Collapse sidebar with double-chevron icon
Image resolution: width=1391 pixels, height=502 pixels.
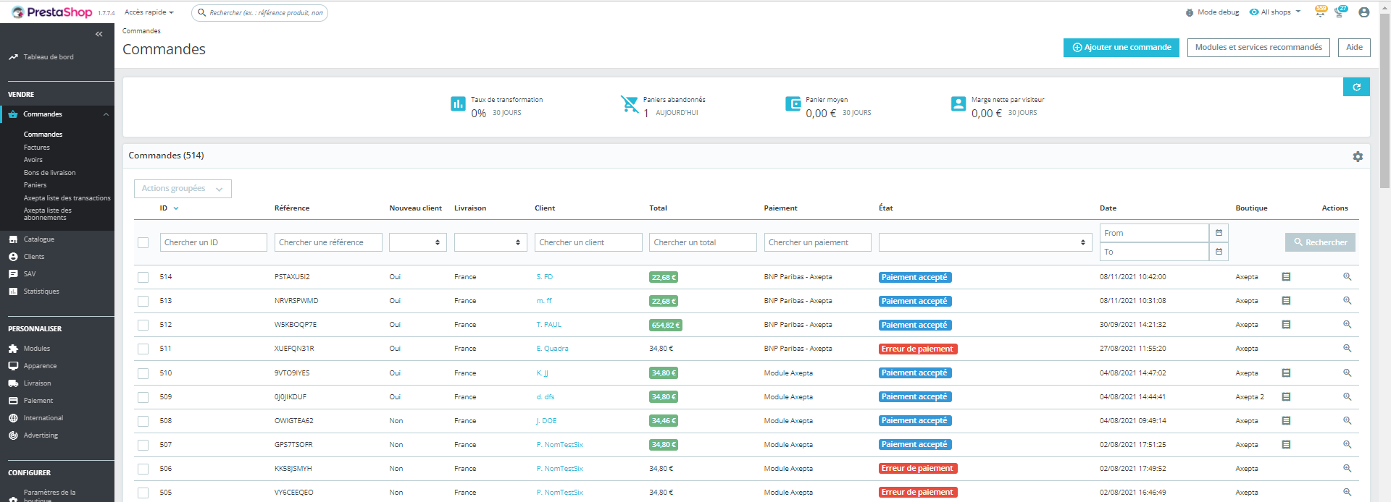99,34
